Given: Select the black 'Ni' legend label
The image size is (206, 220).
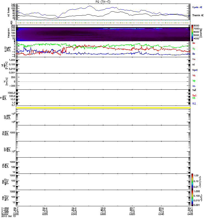Looking at the screenshot, I should pyautogui.click(x=193, y=65).
